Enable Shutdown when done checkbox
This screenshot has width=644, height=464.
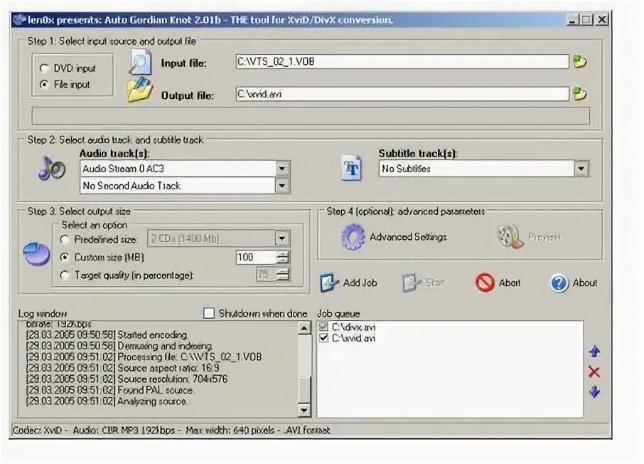tap(209, 313)
